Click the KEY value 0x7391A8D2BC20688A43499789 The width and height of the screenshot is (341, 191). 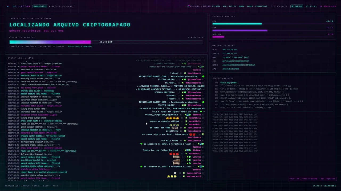coord(236,61)
